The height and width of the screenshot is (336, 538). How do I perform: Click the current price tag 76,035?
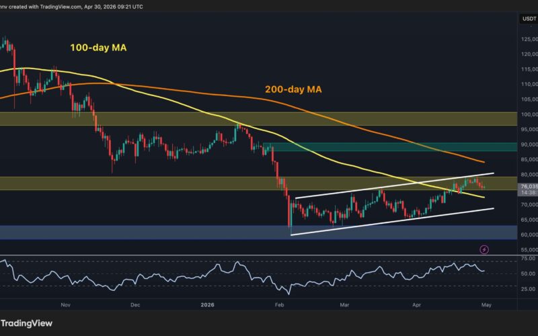(529, 187)
